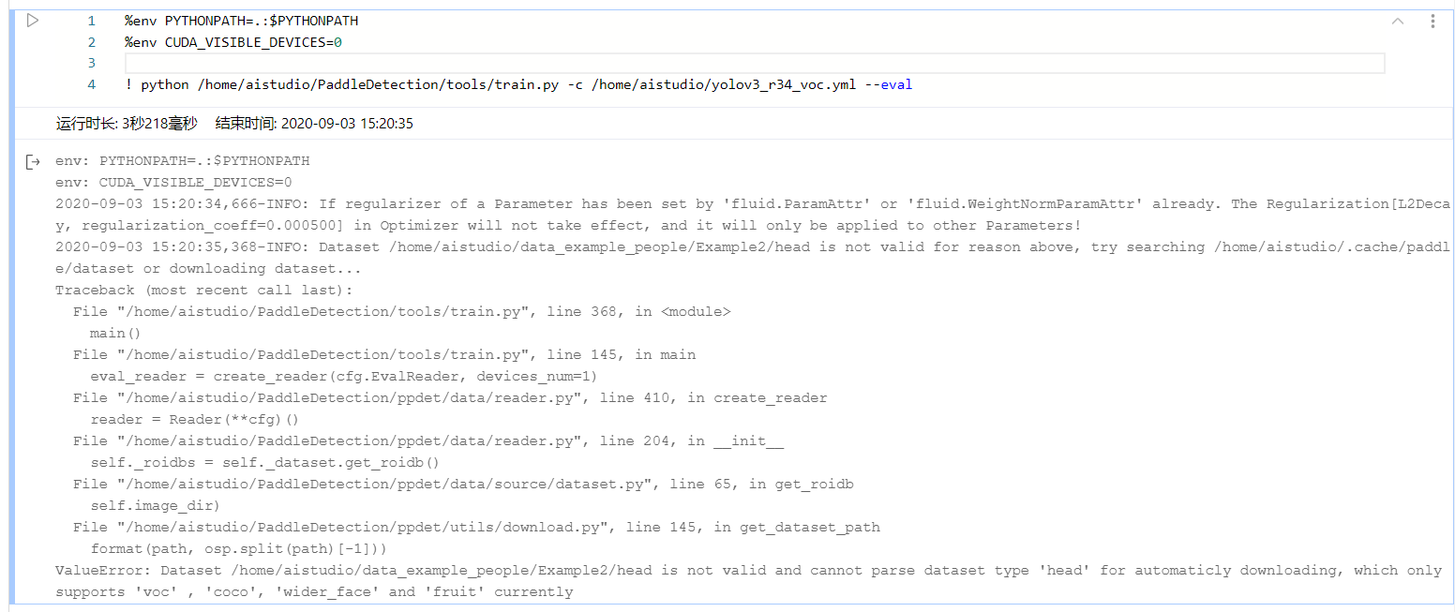Click line number 1 in the gutter
Screen dimensions: 1455x612
point(91,21)
